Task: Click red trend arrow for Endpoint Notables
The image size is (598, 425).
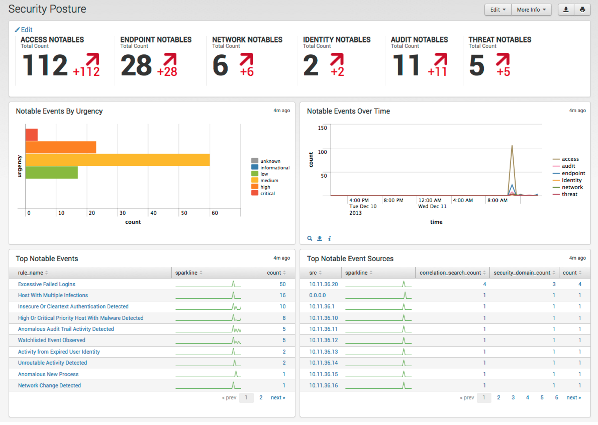Action: pos(170,59)
